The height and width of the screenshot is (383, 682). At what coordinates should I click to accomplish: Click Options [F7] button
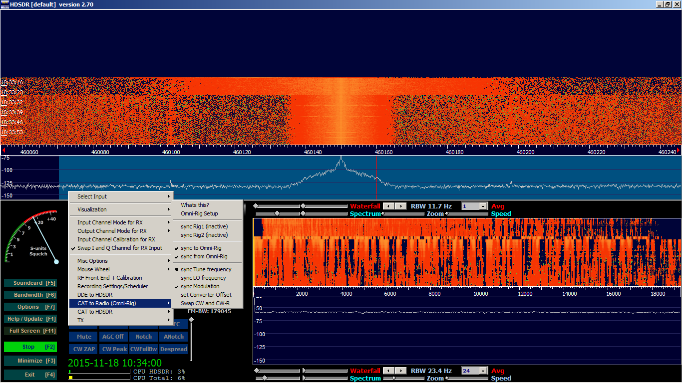[30, 307]
